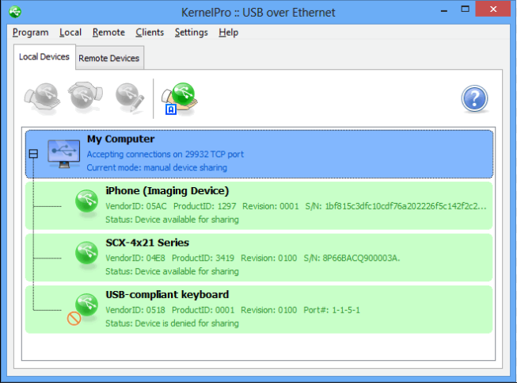Toggle the automatic sharing mode icon
517x383 pixels.
coord(180,98)
